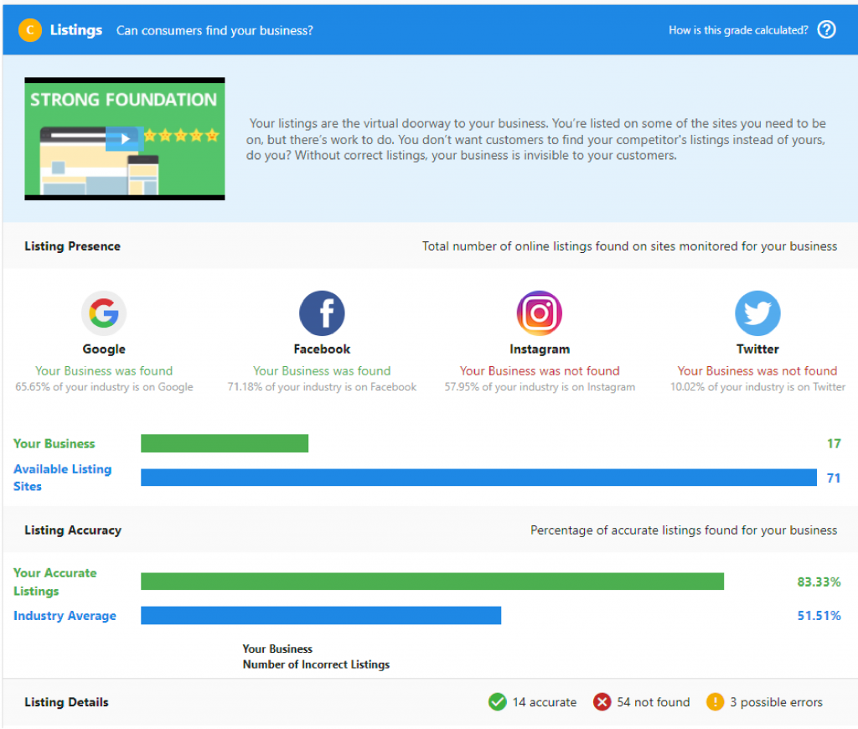The image size is (858, 729).
Task: Play the Strong Foundation video
Action: [x=126, y=139]
